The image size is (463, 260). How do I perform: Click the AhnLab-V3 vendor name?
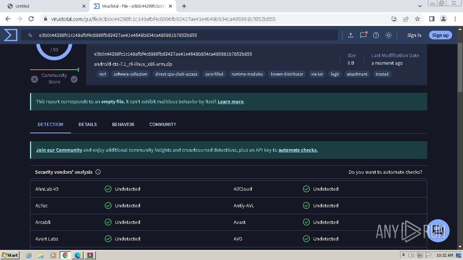[47, 189]
